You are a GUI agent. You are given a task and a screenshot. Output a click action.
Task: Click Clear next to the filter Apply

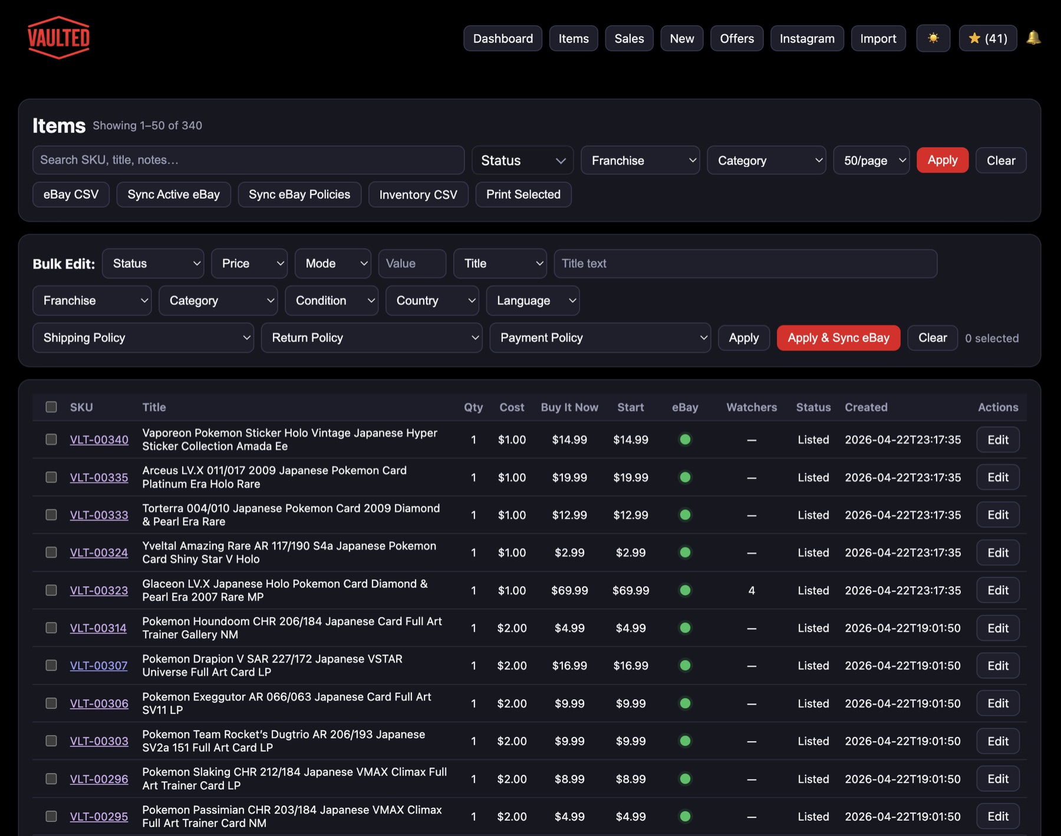(1001, 160)
